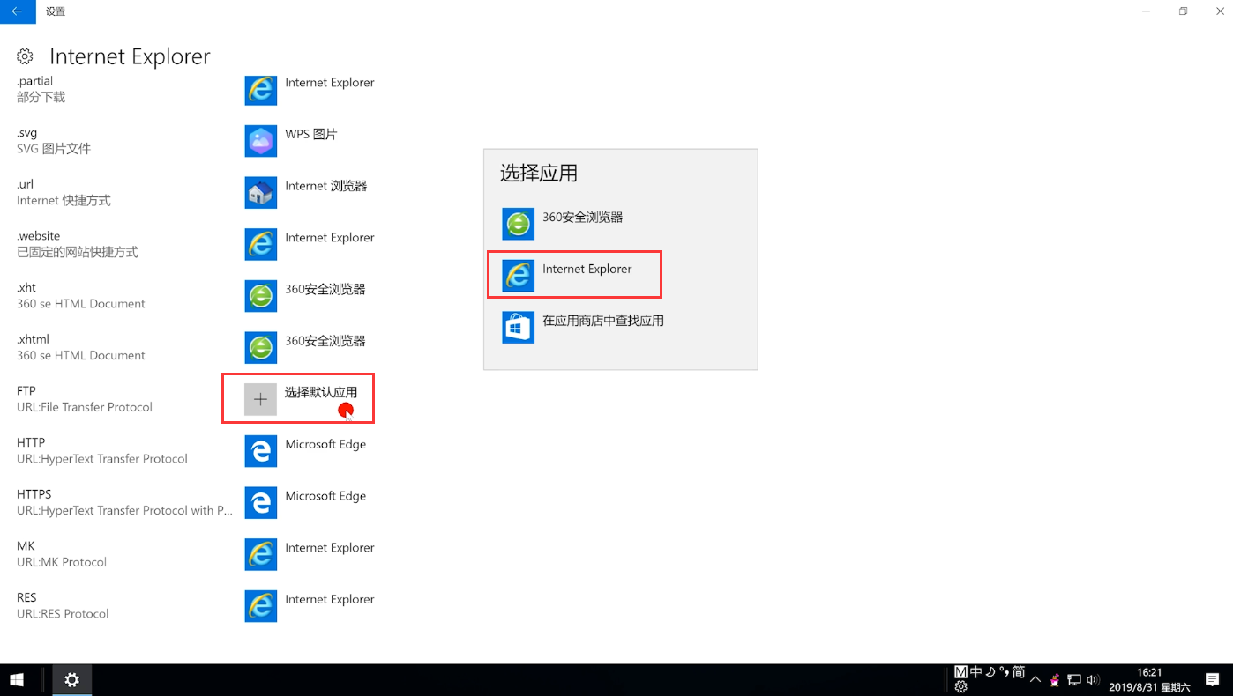Image resolution: width=1233 pixels, height=696 pixels.
Task: Click the 360安全浏览器 icon for .xhtml
Action: click(260, 348)
